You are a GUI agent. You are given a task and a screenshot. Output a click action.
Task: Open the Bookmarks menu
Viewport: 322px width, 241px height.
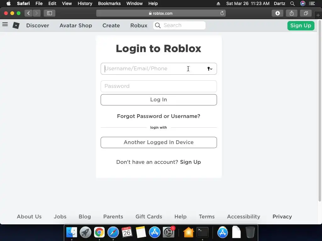[x=109, y=3]
